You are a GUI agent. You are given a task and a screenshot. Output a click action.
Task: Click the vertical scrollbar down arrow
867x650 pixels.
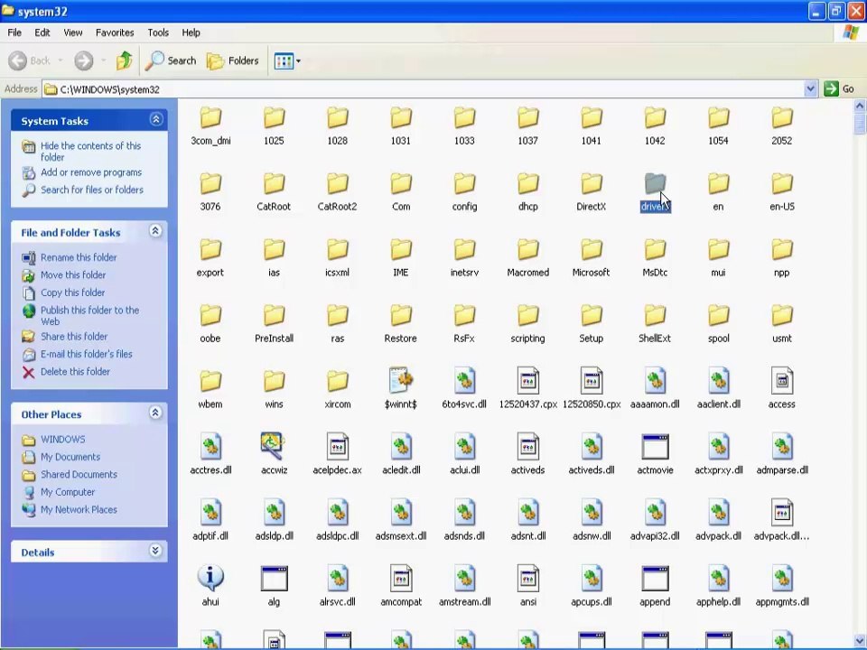coord(860,640)
